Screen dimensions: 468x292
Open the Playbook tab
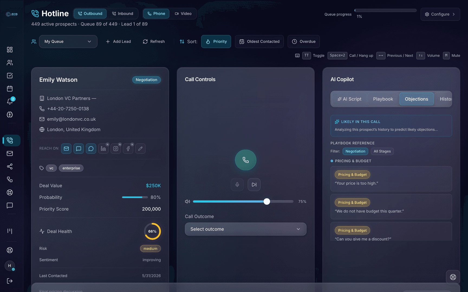(x=383, y=99)
